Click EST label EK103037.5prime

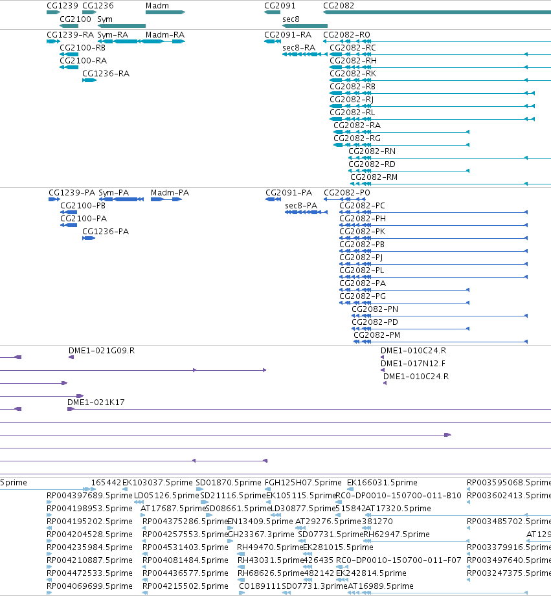(x=157, y=483)
